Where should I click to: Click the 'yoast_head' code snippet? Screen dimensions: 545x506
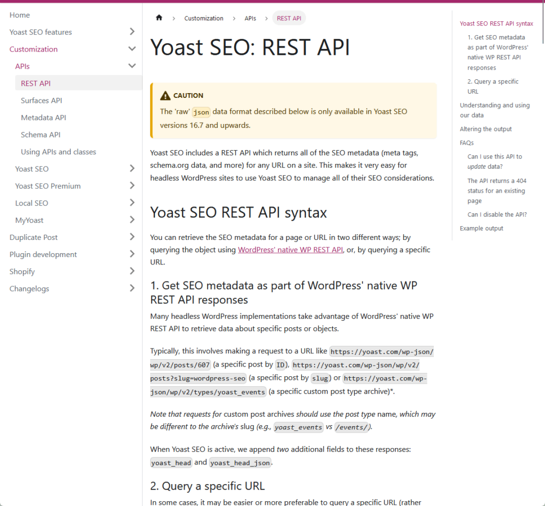pyautogui.click(x=171, y=462)
